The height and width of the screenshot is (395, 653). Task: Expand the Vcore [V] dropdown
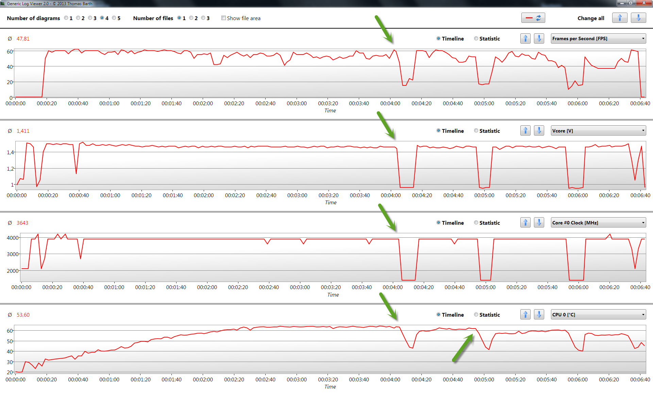[x=598, y=131]
